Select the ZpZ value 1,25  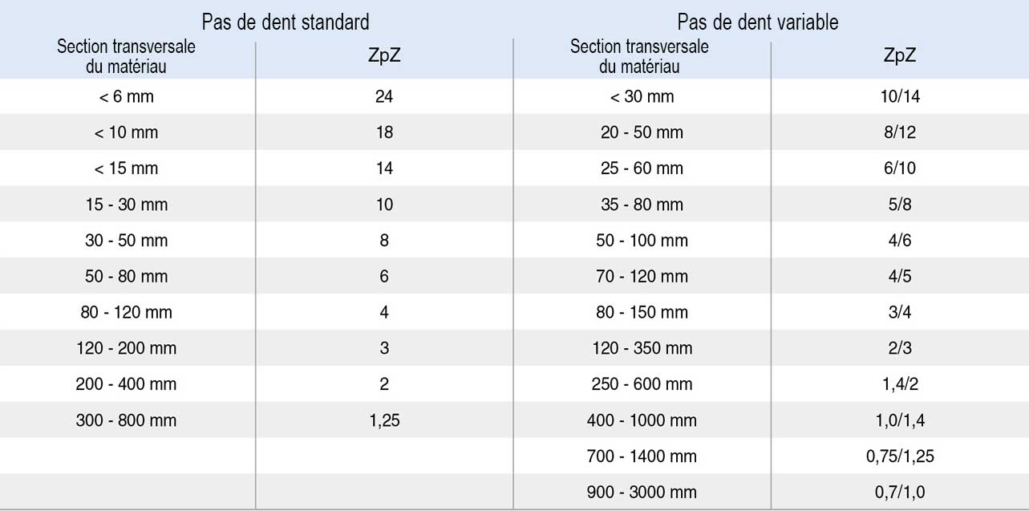point(384,420)
